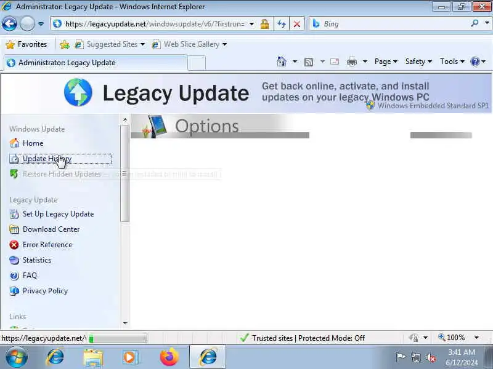Click the Update History clock icon
The width and height of the screenshot is (493, 369).
[14, 159]
